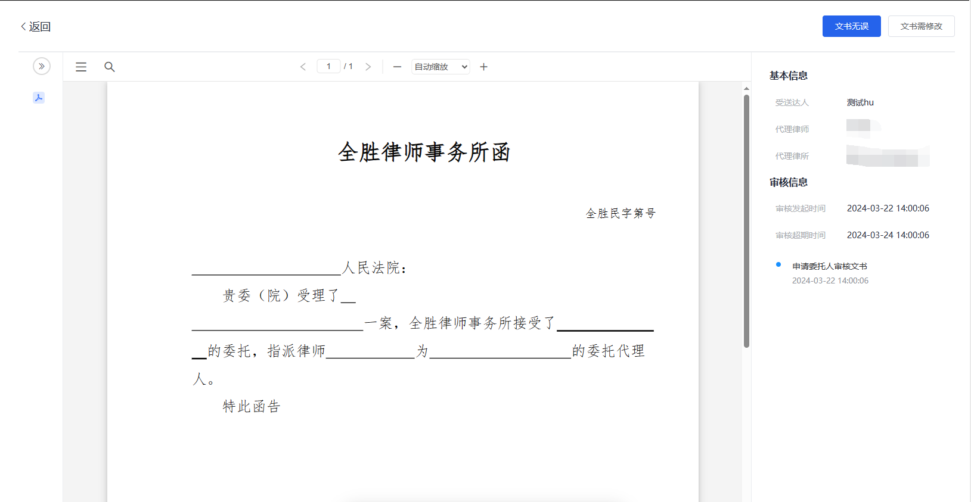This screenshot has height=502, width=971.
Task: Select the 2024-03-22 14:00:06 start time value
Action: click(x=888, y=208)
